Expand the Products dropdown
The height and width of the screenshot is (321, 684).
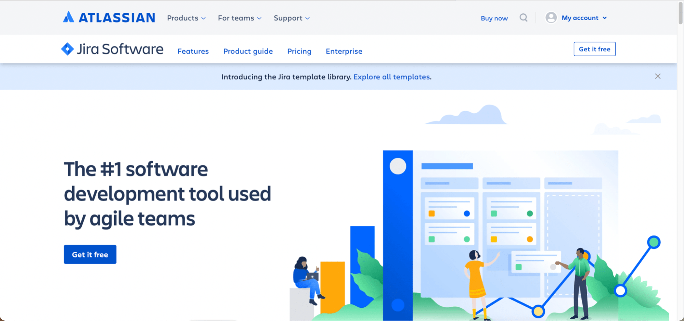pyautogui.click(x=186, y=18)
